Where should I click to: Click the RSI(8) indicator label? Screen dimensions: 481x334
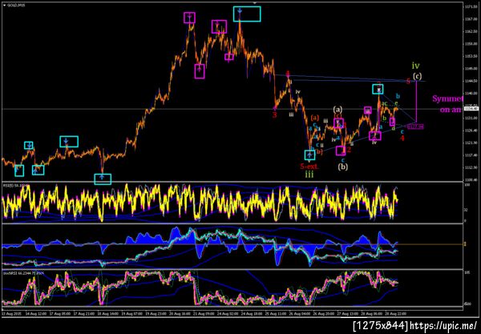coord(15,185)
